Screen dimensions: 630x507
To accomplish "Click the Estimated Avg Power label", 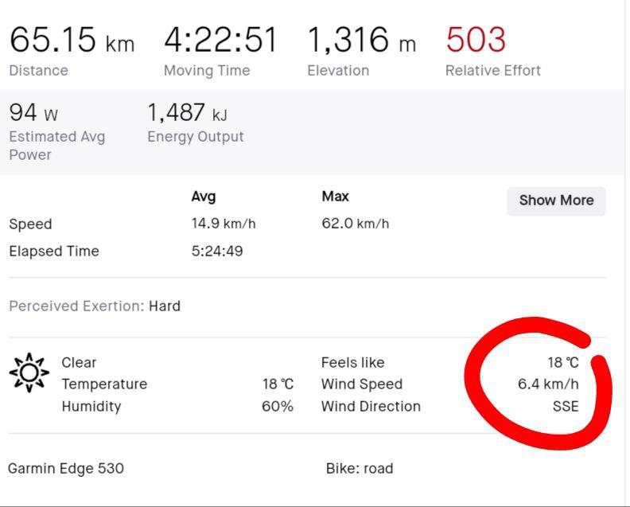I will 56,145.
